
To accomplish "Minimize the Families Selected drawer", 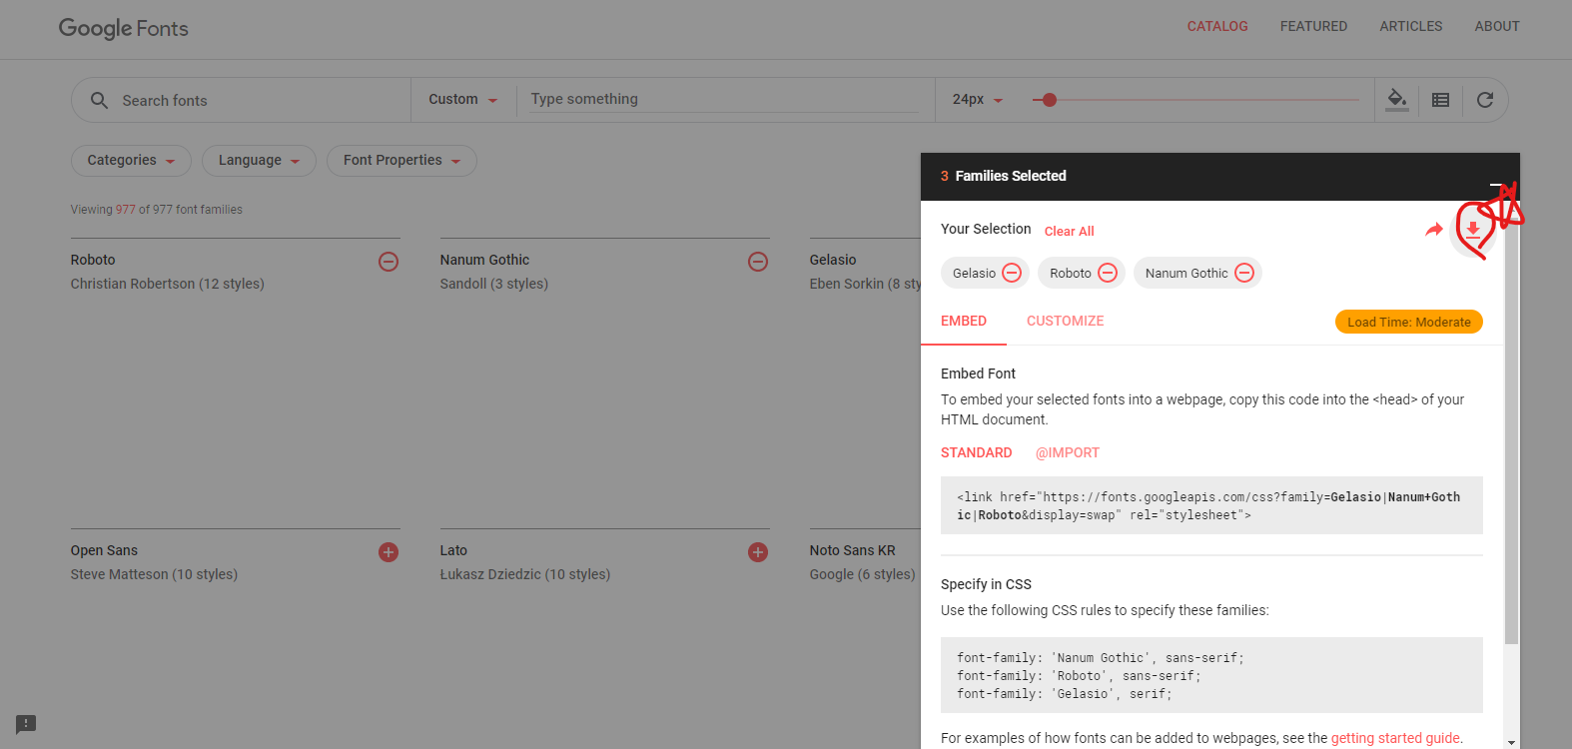I will 1495,184.
